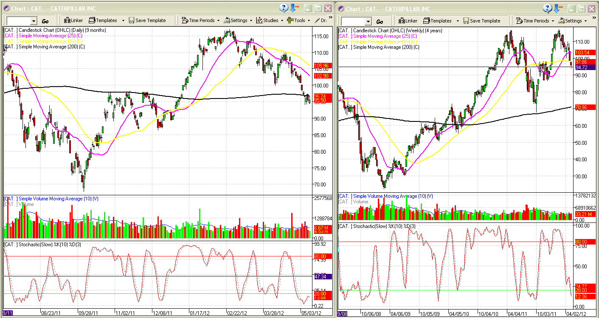Viewport: 599px width, 318px height.
Task: Click Save Template in the weekly chart window
Action: (482, 20)
